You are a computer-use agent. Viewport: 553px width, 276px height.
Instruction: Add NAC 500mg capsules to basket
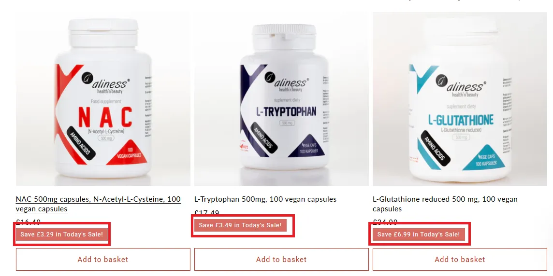click(x=103, y=260)
